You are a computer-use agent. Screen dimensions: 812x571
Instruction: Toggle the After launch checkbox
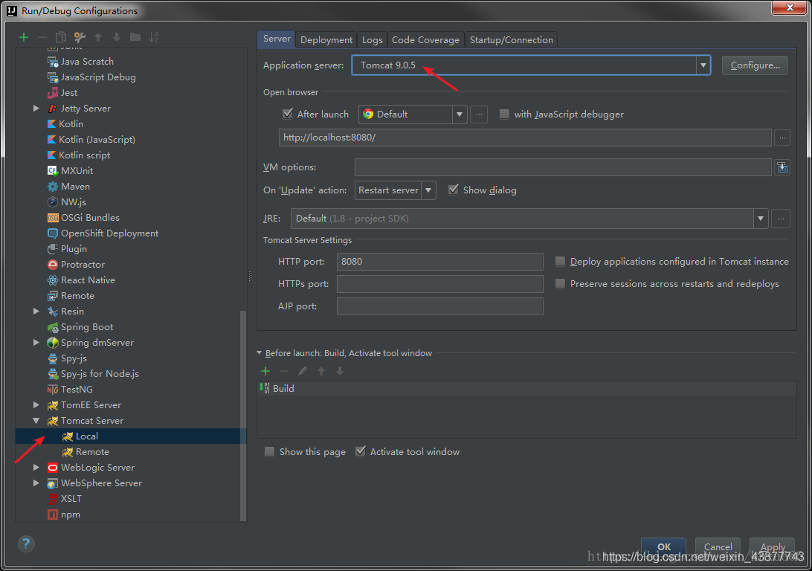[288, 114]
